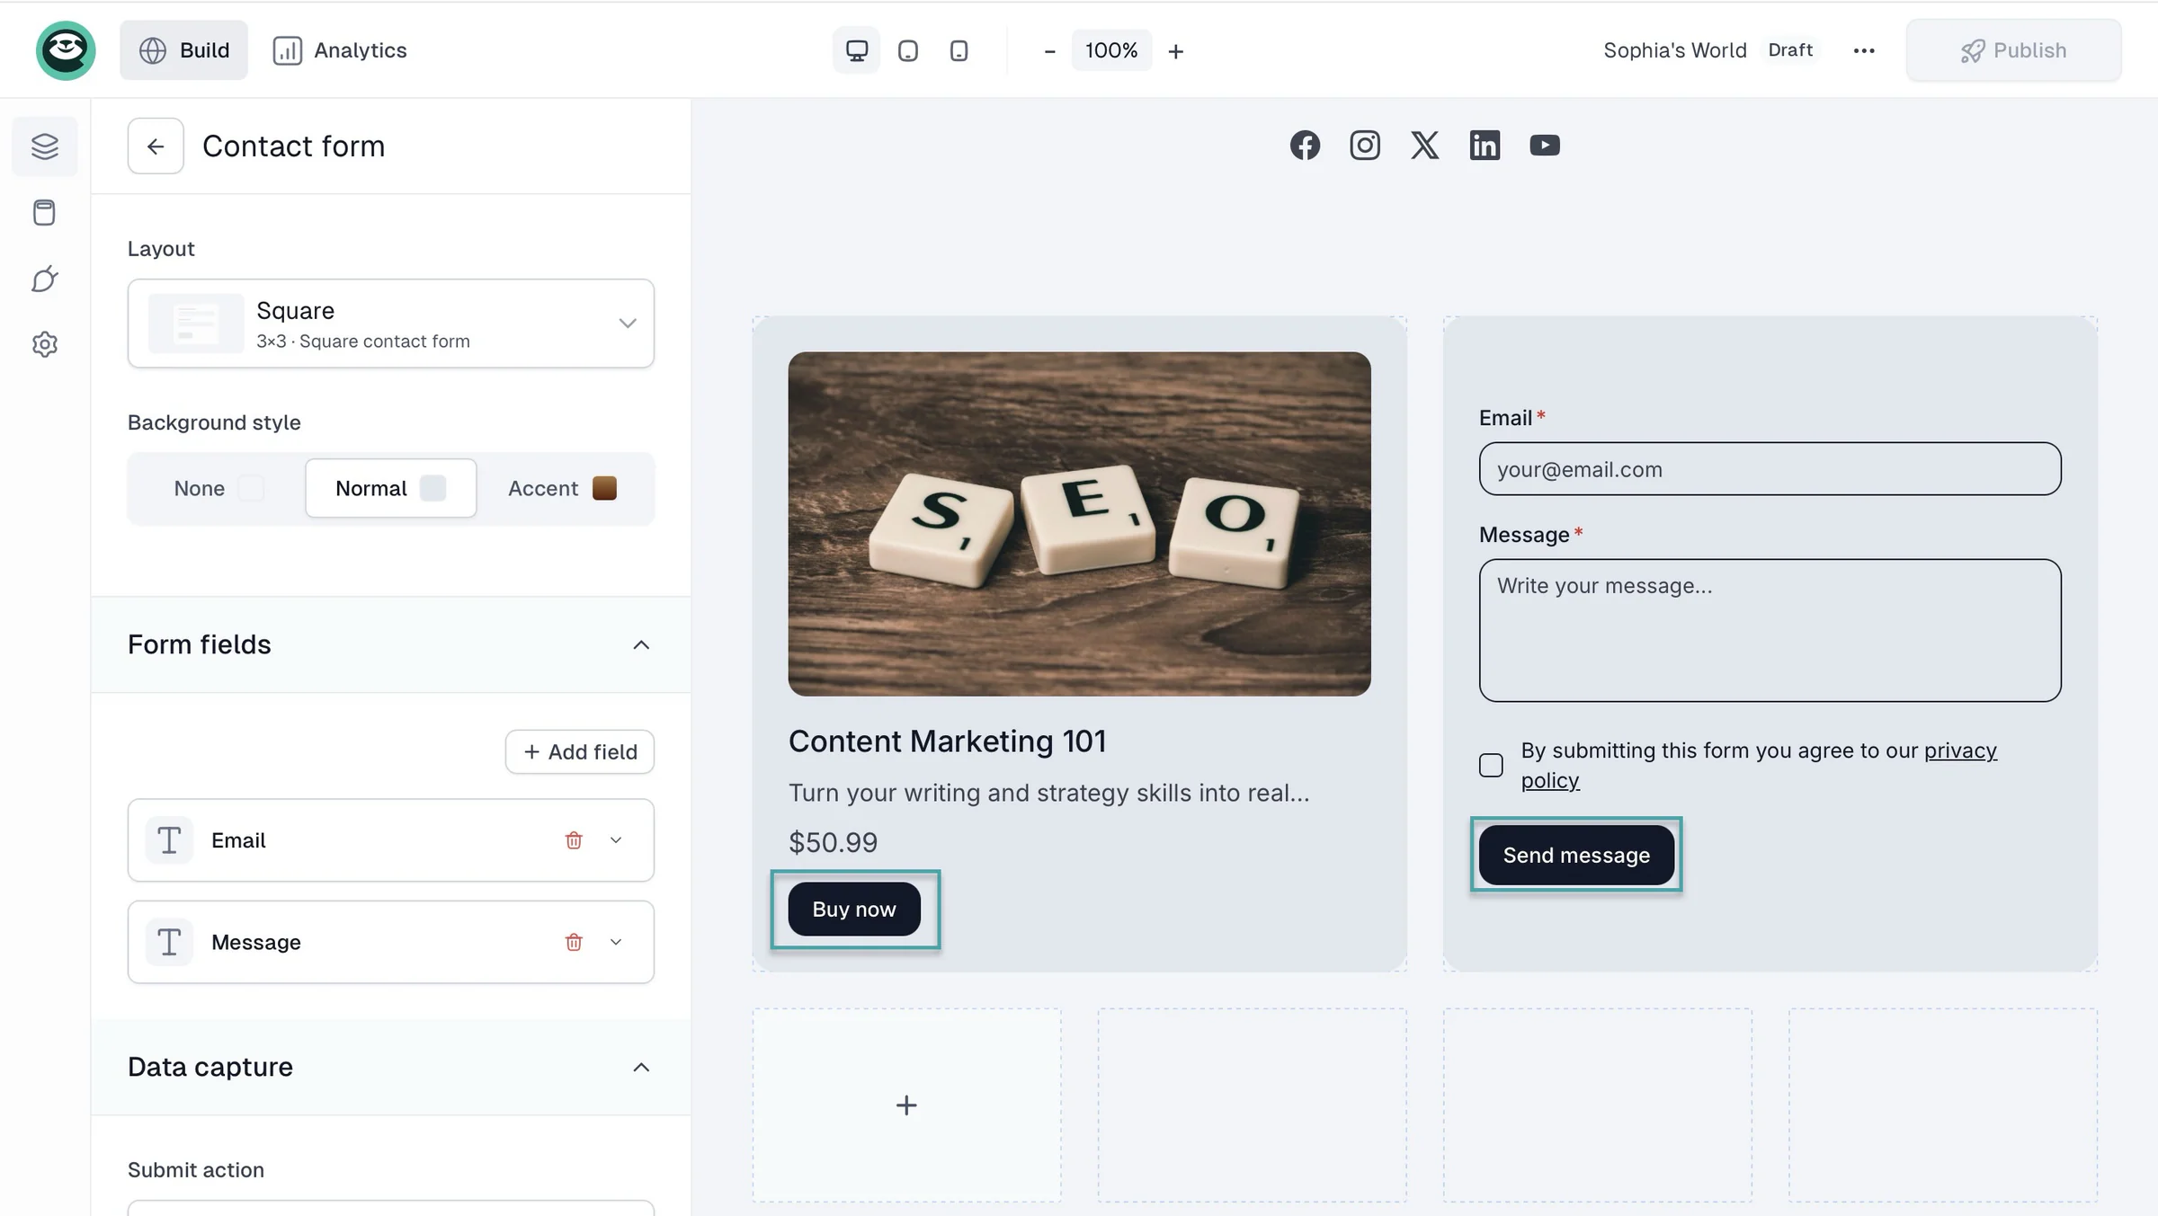The height and width of the screenshot is (1216, 2158).
Task: Select the SEO tiles product image
Action: point(1079,524)
